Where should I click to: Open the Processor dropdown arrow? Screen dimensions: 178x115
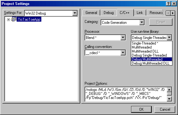pyautogui.click(x=123, y=37)
